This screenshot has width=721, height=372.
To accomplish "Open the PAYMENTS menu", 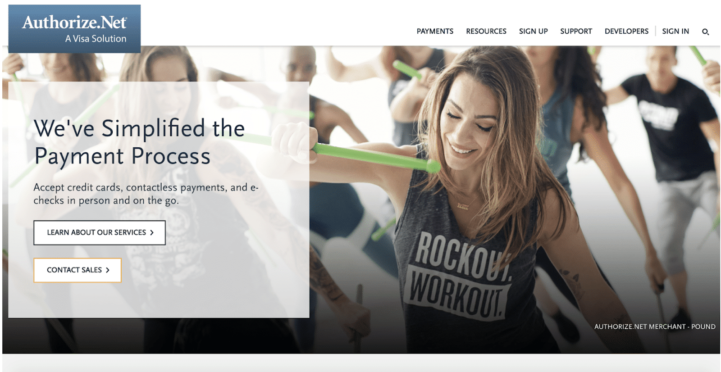I will tap(435, 31).
